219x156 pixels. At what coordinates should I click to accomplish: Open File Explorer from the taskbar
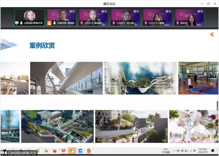(x=46, y=151)
